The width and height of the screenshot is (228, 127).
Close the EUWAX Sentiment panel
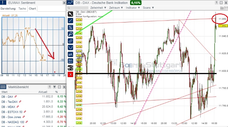[64, 3]
